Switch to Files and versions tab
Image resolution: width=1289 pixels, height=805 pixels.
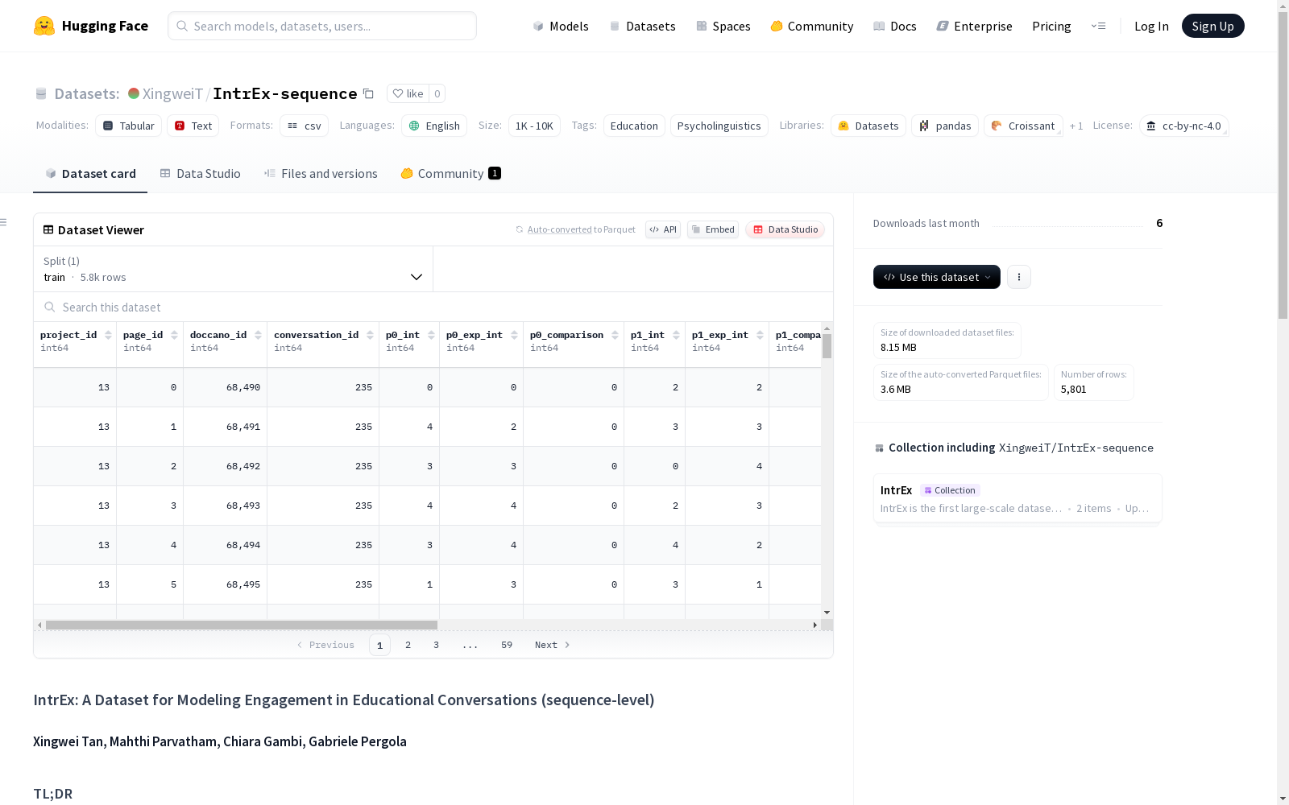point(321,174)
